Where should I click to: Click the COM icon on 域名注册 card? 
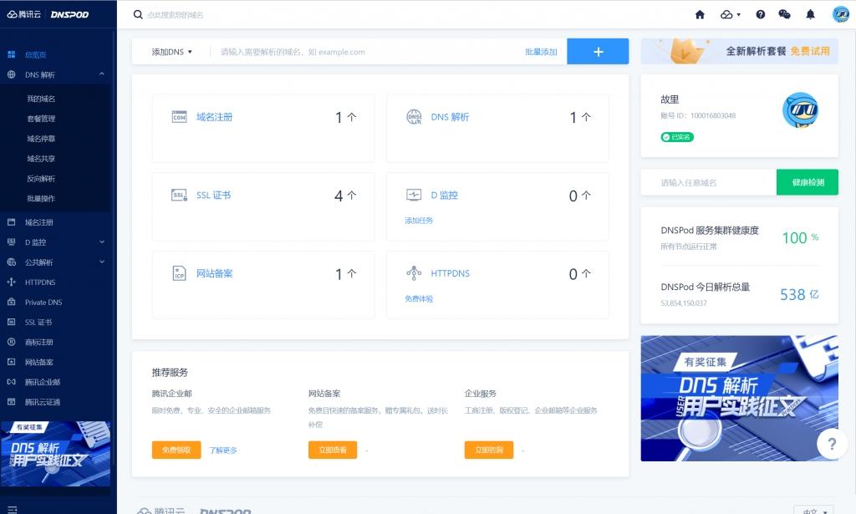click(x=179, y=117)
